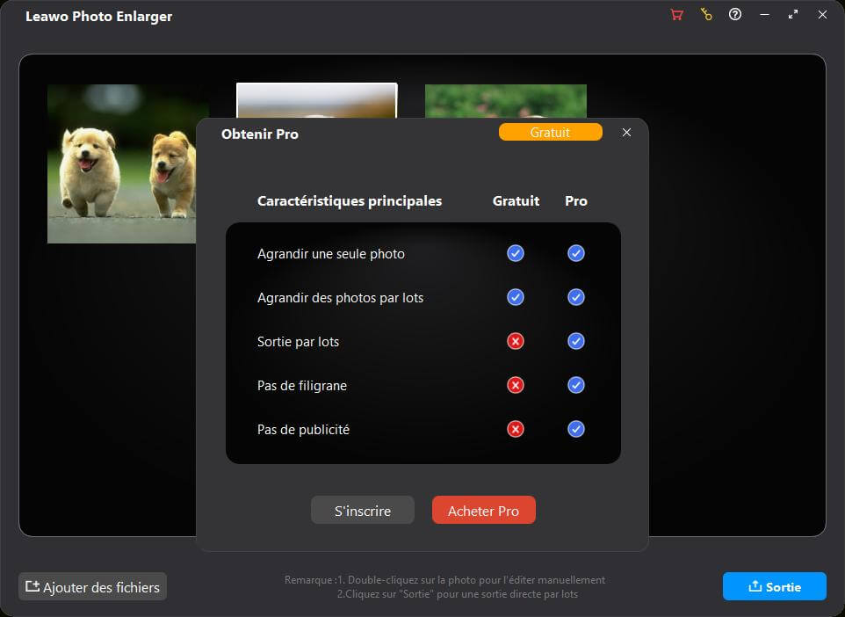The image size is (845, 617).
Task: Click the Pro check for Agrandir une seule photo
Action: 575,253
